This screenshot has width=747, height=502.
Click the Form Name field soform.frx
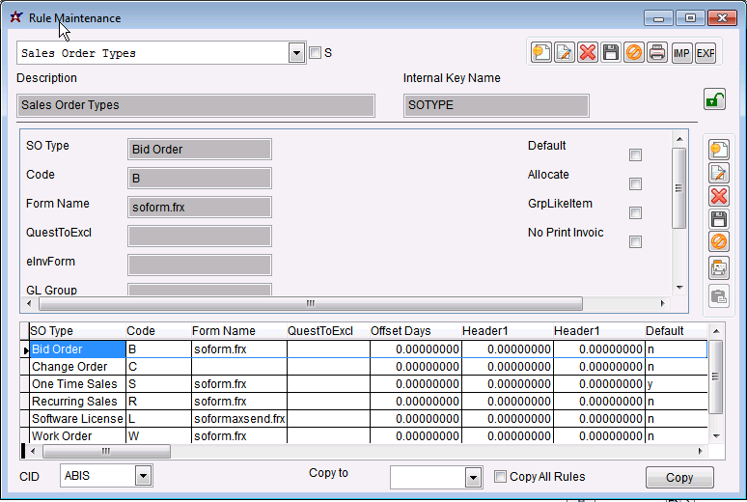[200, 208]
